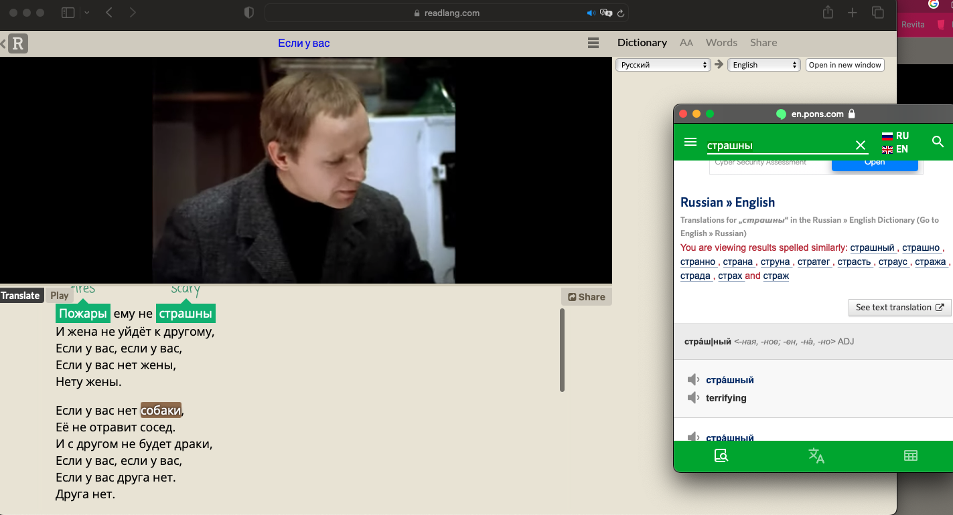The height and width of the screenshot is (515, 953).
Task: Open the vocabulary trainer grid icon in PONS
Action: 910,456
